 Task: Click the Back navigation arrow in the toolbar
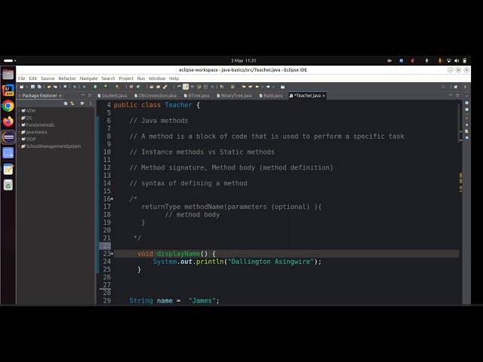pos(257,87)
